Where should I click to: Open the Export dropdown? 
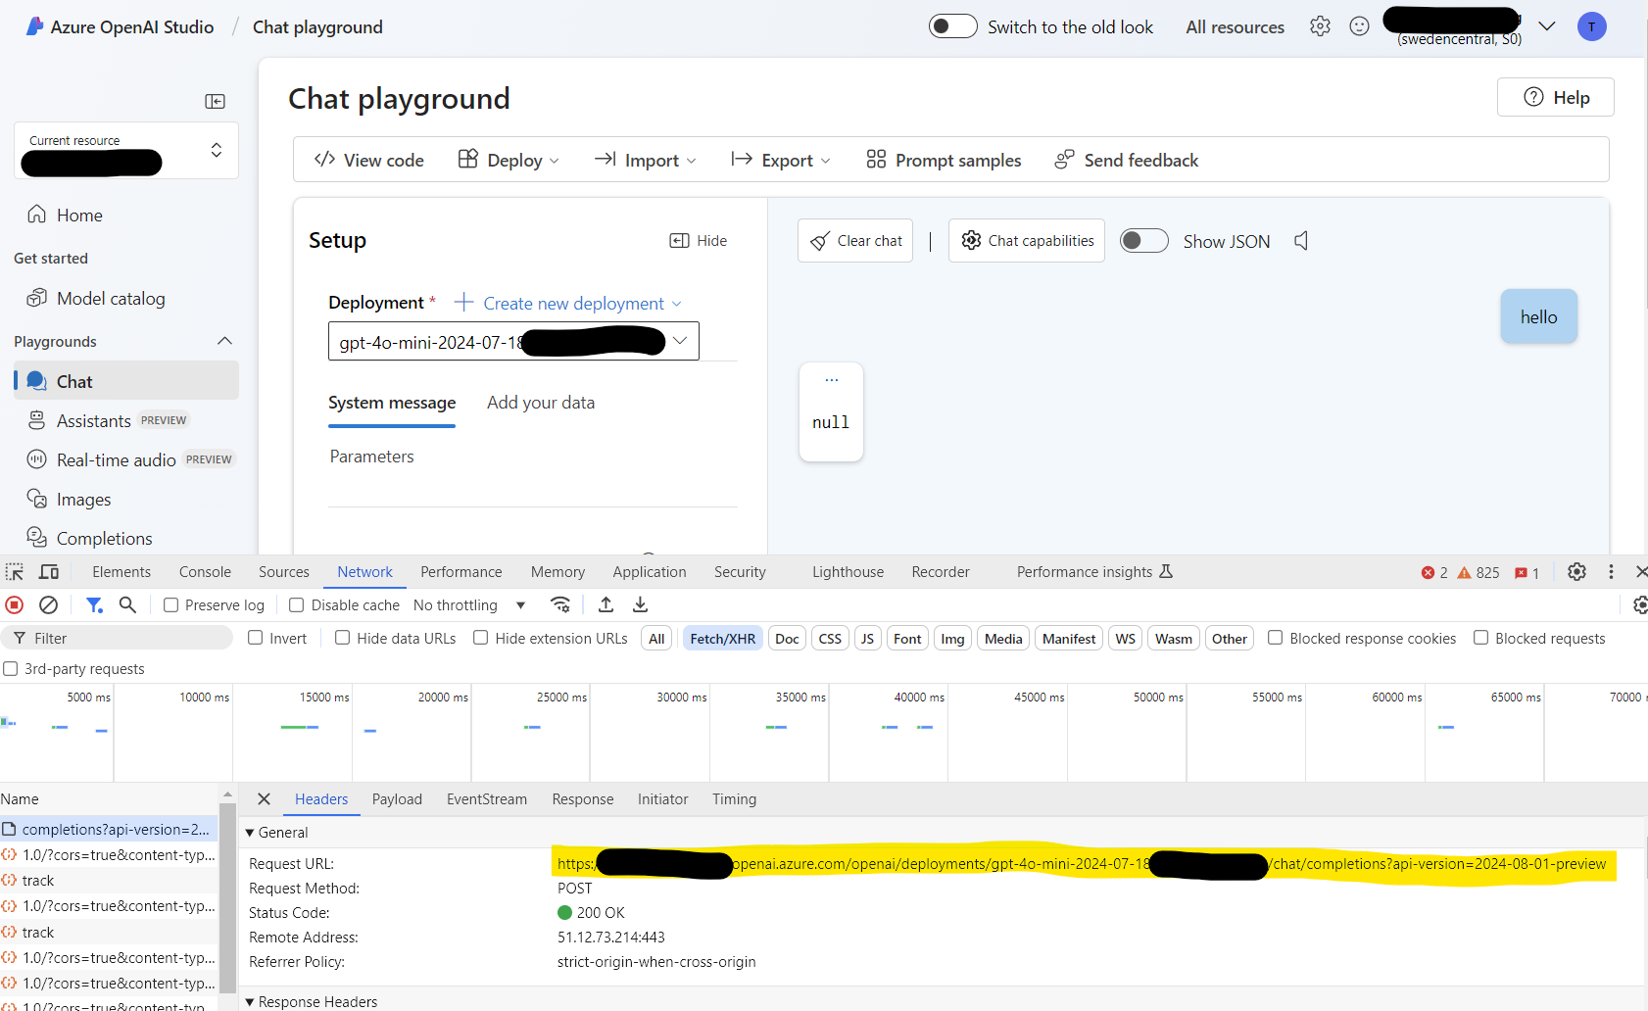(x=781, y=160)
